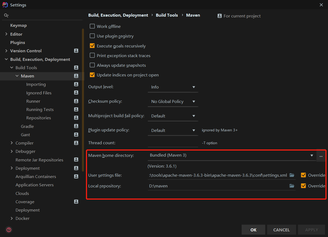The image size is (328, 237).
Task: Click the IntelliJ logo in title bar
Action: coord(5,5)
